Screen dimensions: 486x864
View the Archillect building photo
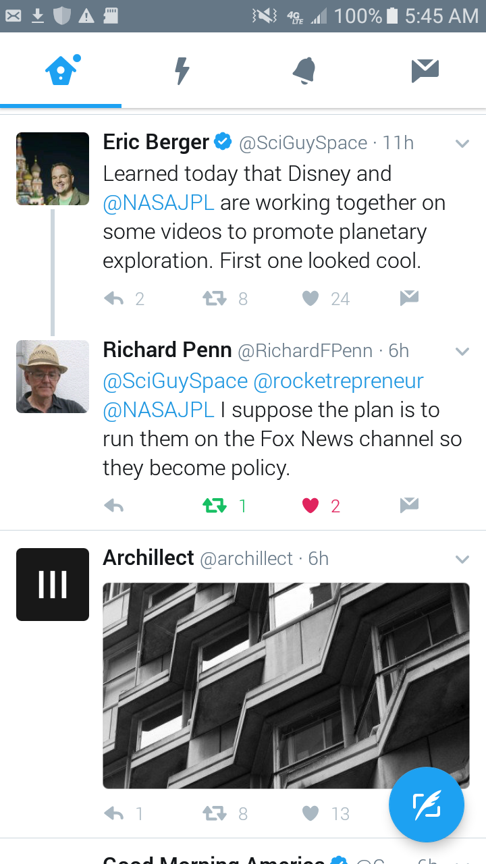coord(286,685)
